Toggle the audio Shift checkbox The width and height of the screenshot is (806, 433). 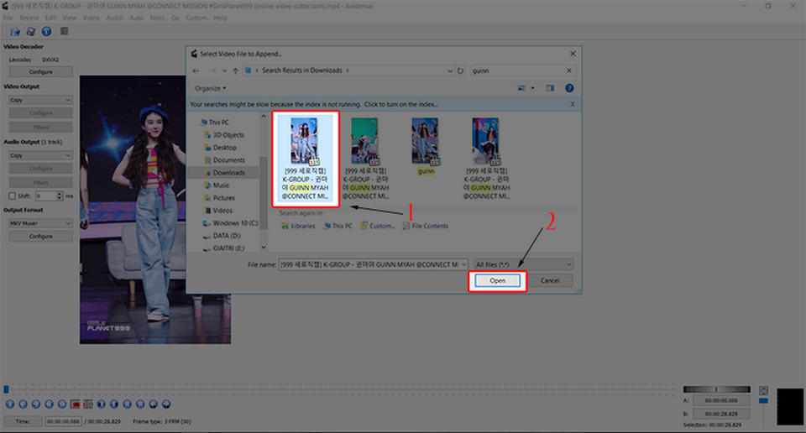pyautogui.click(x=12, y=196)
